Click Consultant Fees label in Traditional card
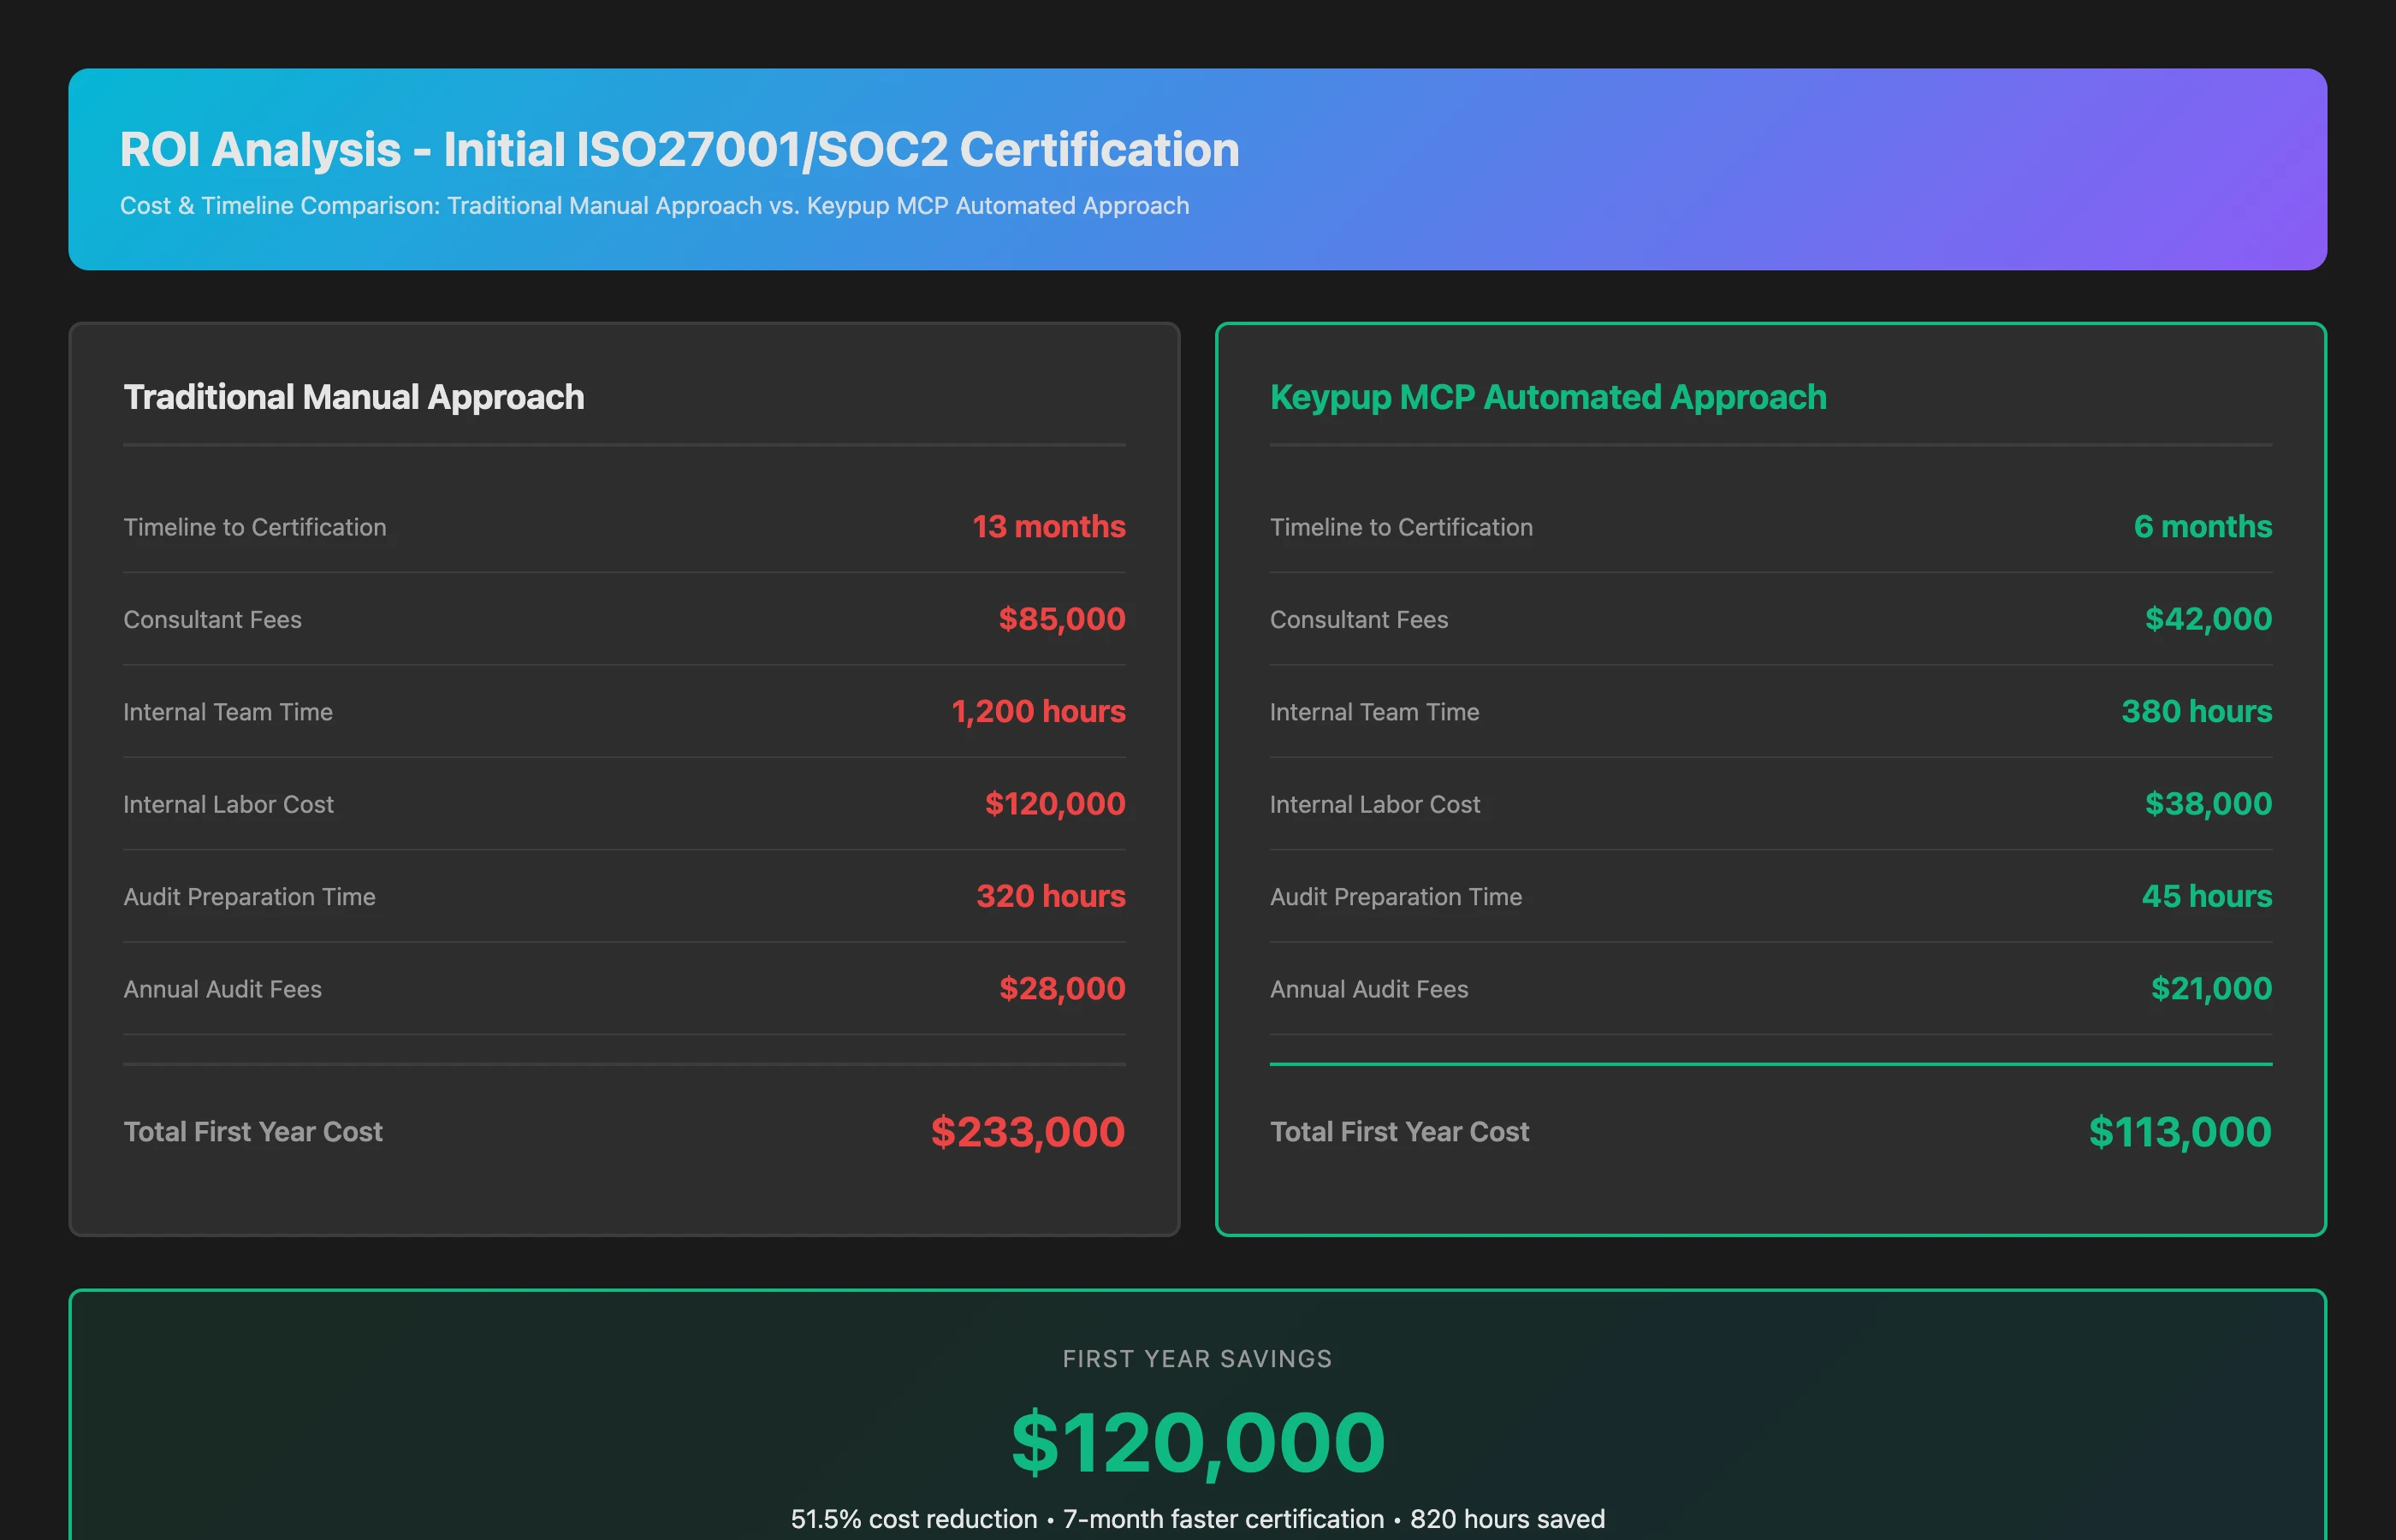 [x=212, y=620]
